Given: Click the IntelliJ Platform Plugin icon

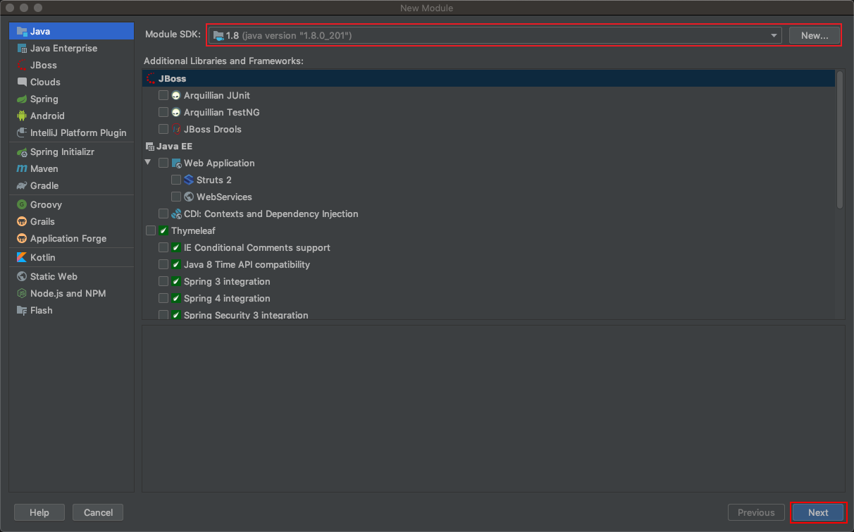Looking at the screenshot, I should click(x=22, y=132).
